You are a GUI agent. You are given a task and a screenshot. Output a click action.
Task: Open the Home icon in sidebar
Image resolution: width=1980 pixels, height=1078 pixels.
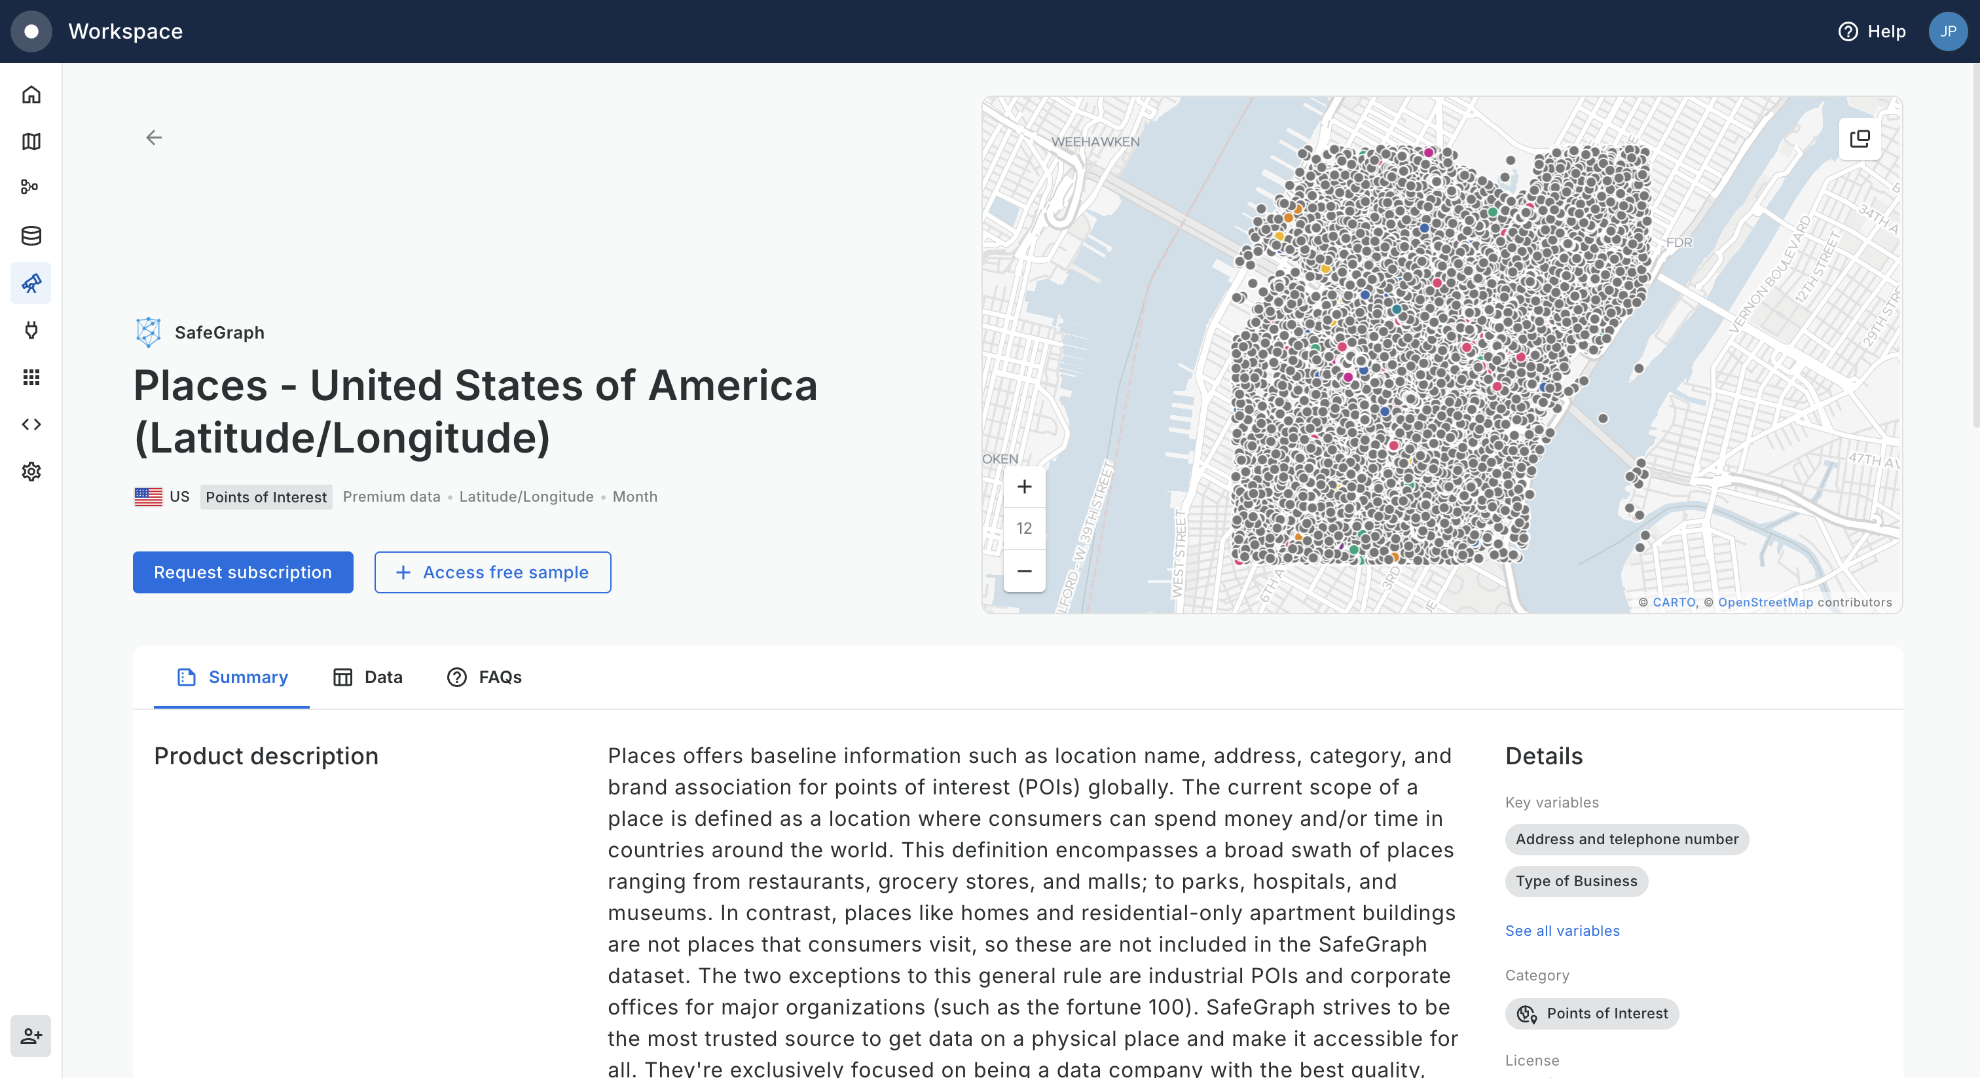(31, 94)
